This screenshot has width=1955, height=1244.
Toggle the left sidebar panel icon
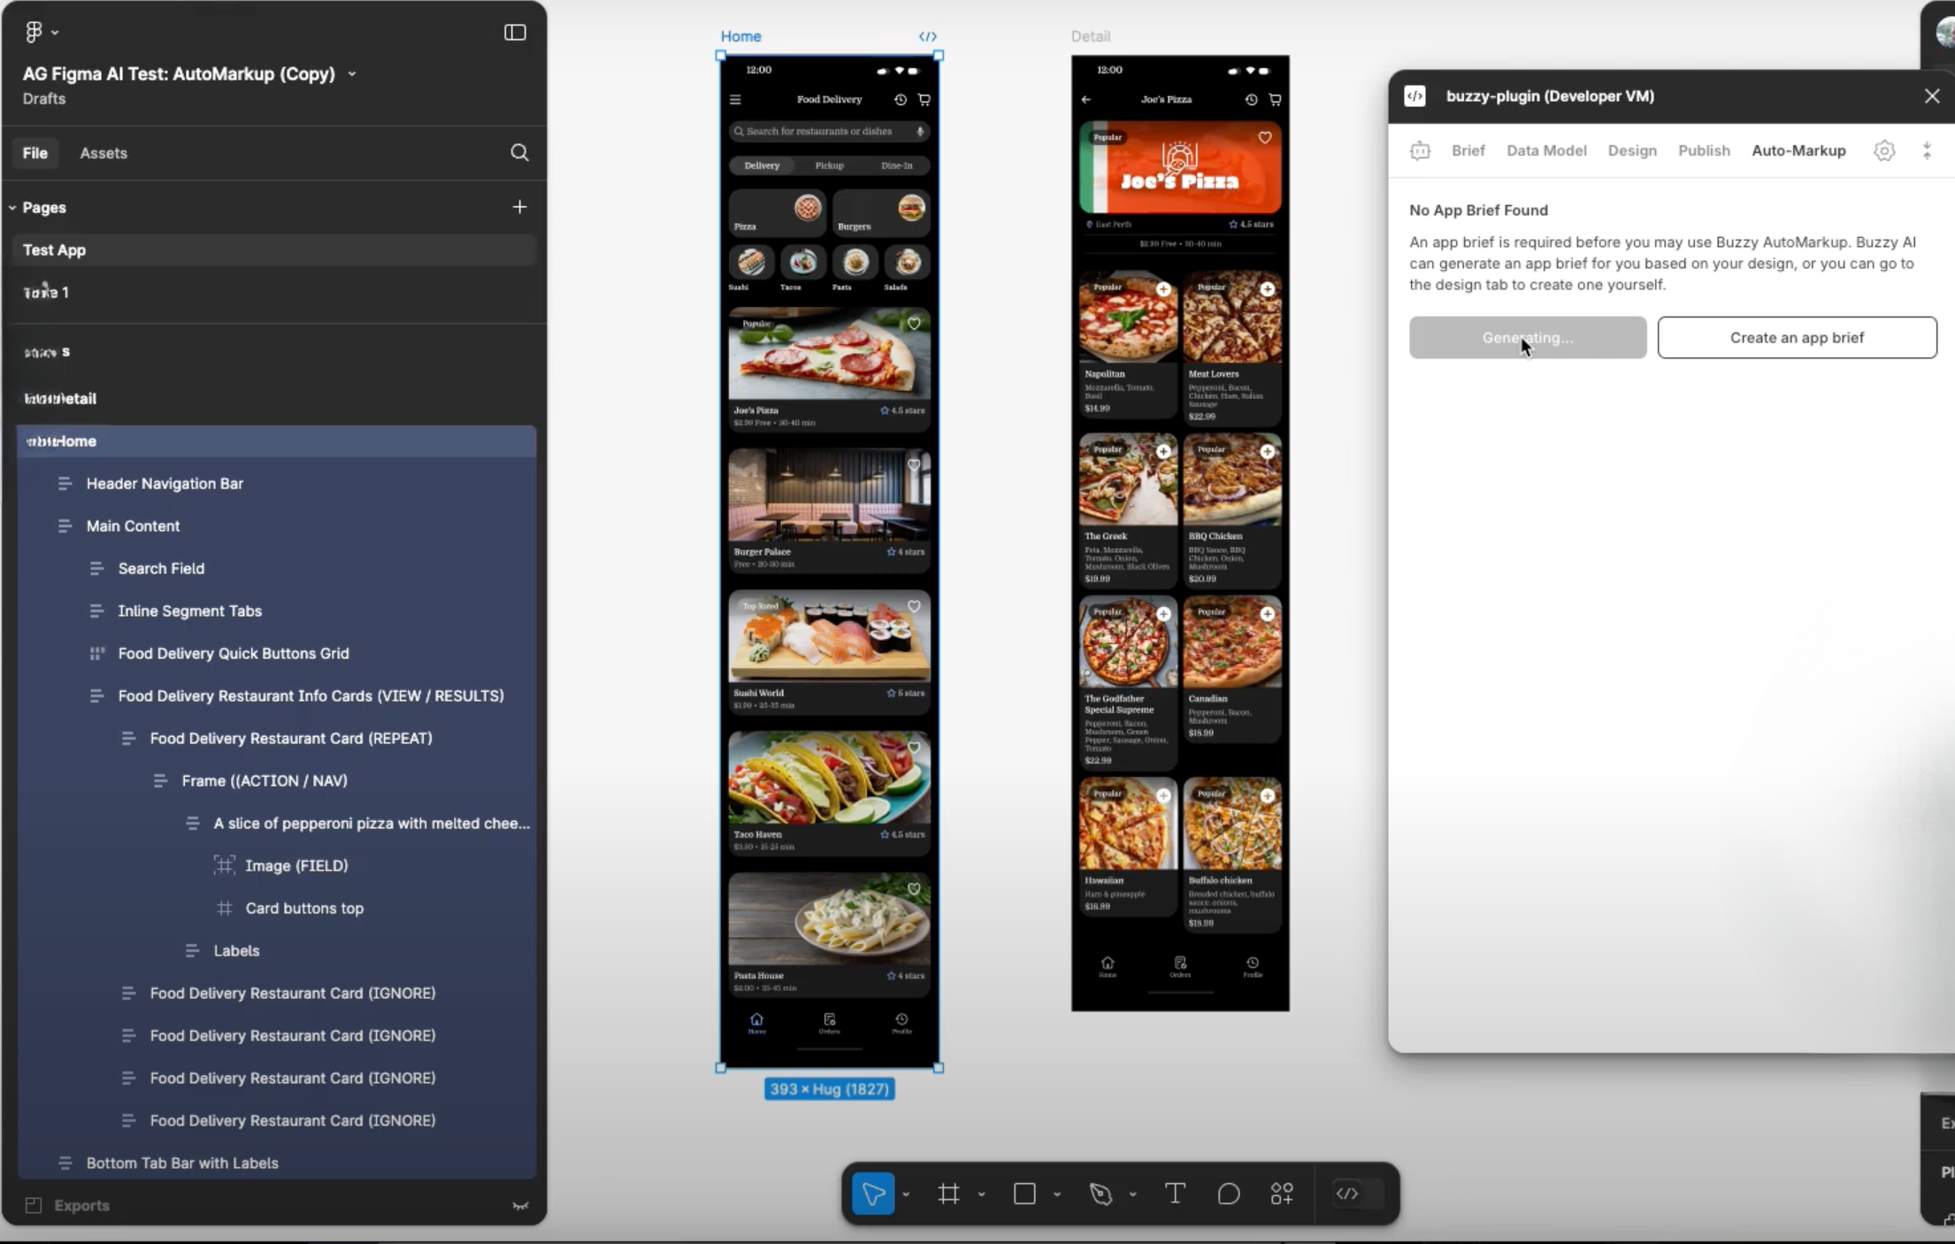coord(515,33)
